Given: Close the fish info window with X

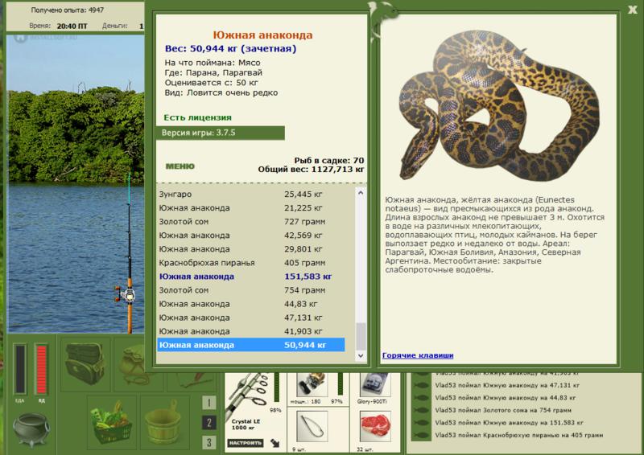Looking at the screenshot, I should pos(633,10).
